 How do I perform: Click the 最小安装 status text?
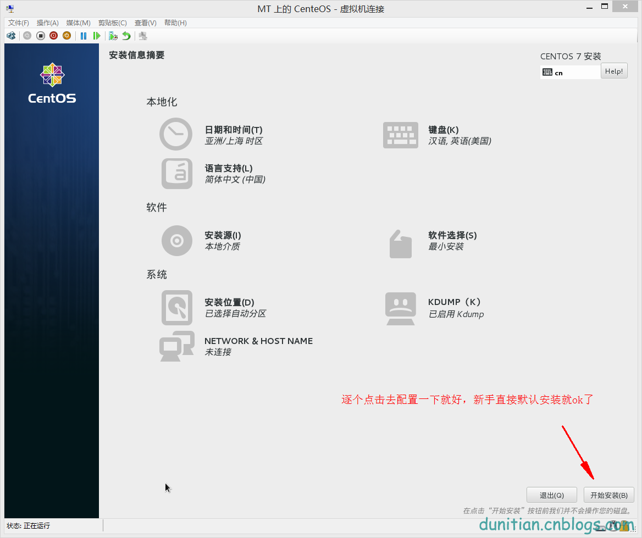click(446, 247)
